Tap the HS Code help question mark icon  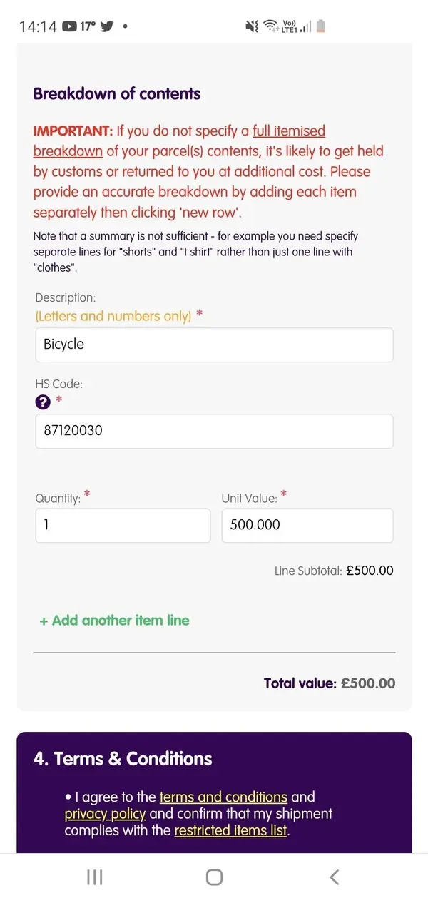43,402
